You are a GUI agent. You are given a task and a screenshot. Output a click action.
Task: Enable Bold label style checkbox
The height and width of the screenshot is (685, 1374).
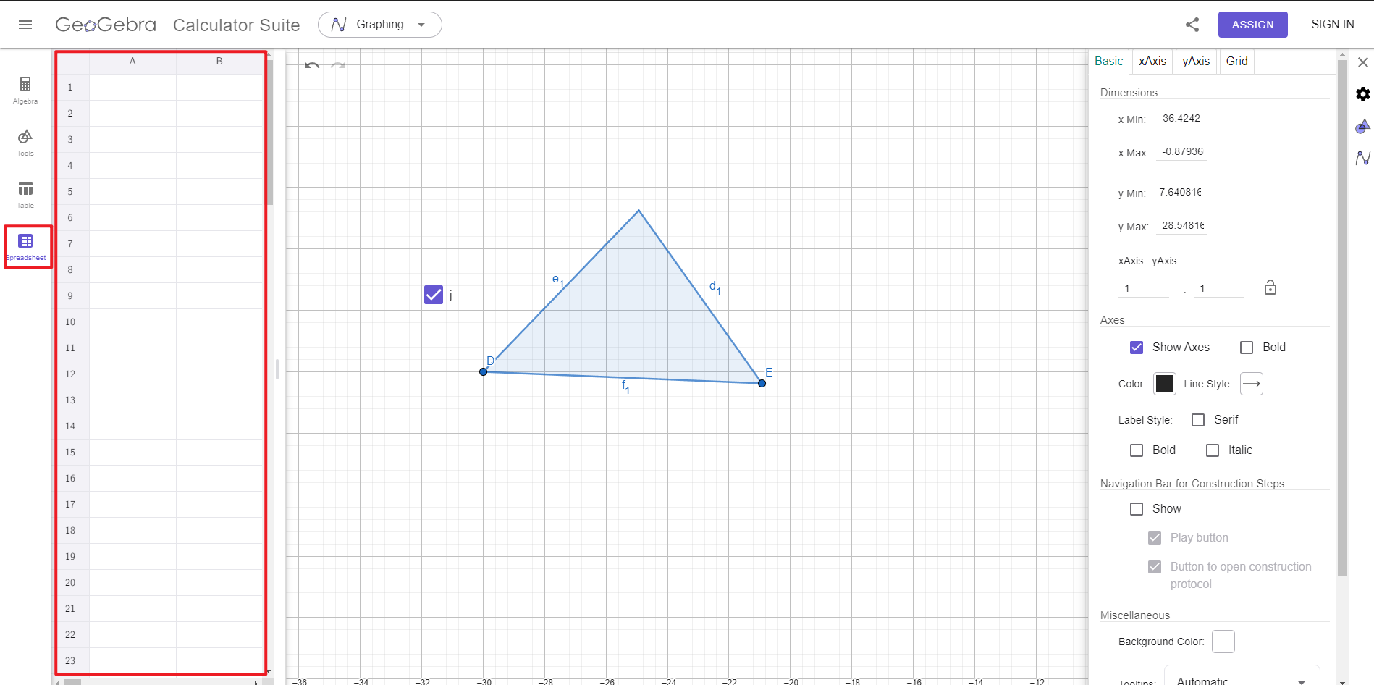click(x=1137, y=450)
